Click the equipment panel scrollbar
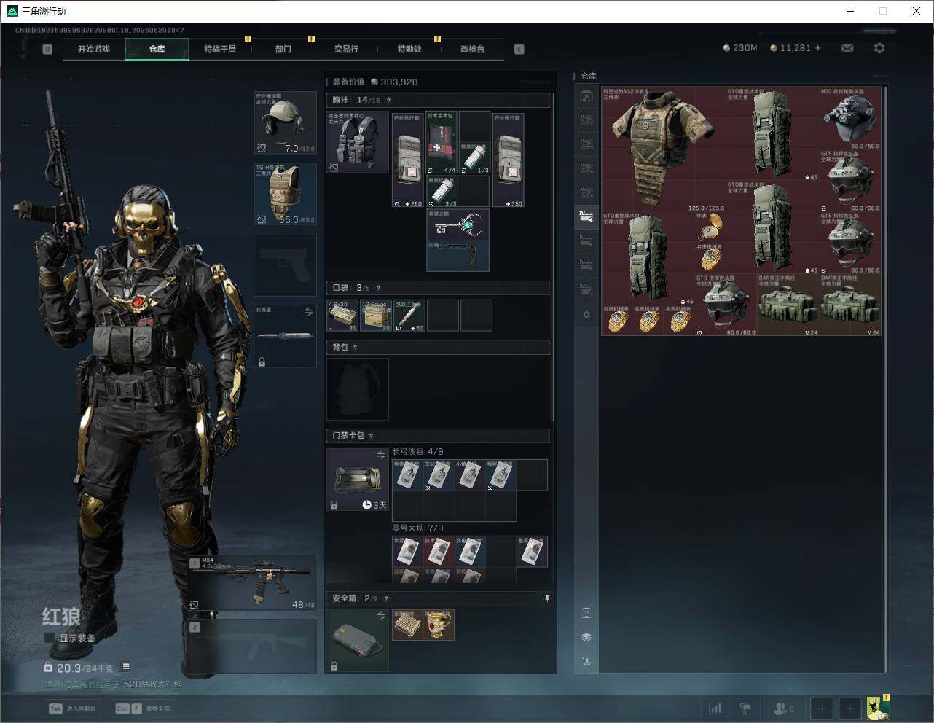This screenshot has height=723, width=934. (554, 256)
